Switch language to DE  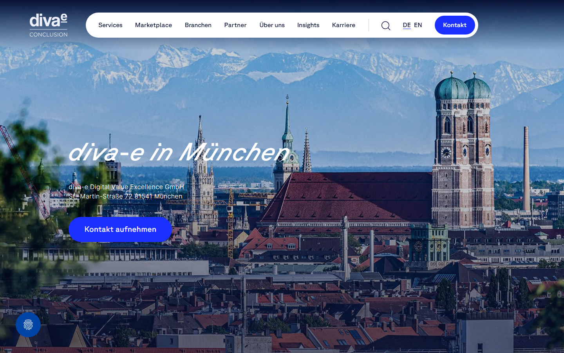click(407, 25)
